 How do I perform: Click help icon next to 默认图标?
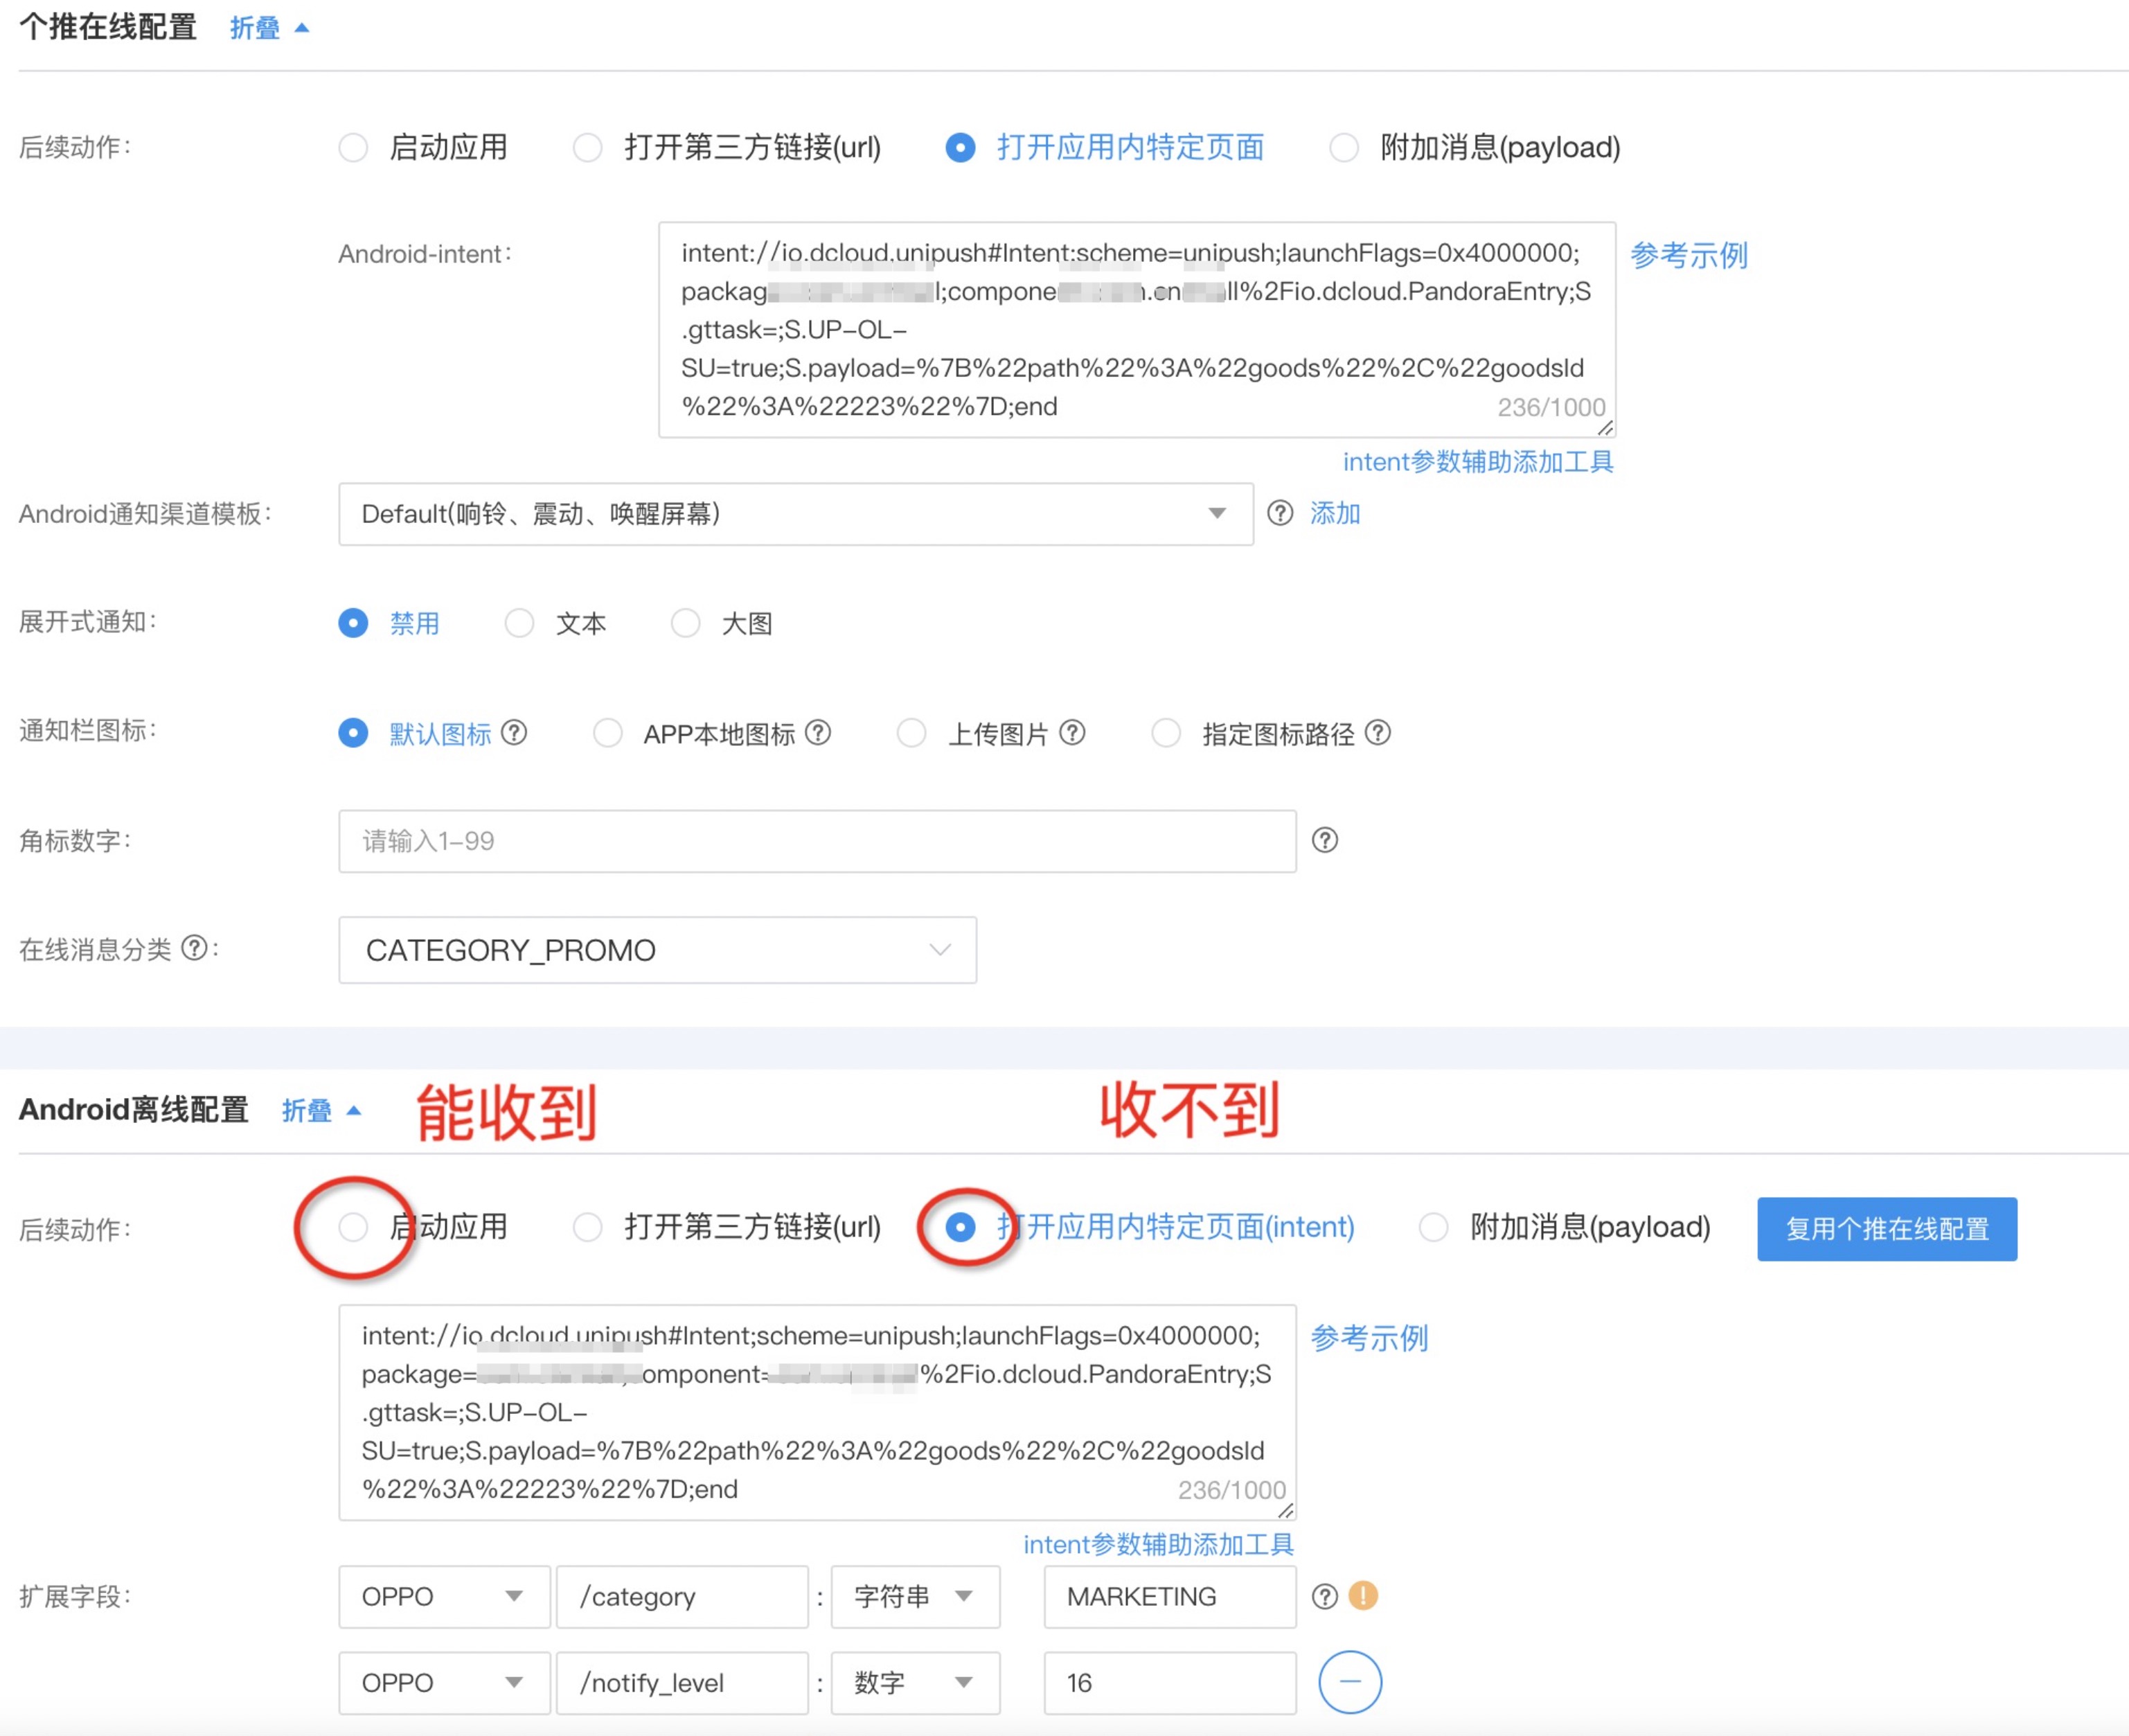pos(514,733)
